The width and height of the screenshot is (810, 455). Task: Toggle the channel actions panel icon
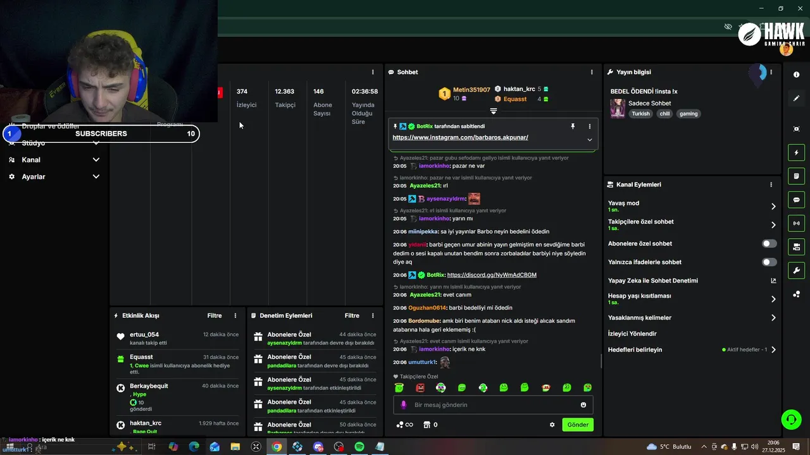(796, 246)
